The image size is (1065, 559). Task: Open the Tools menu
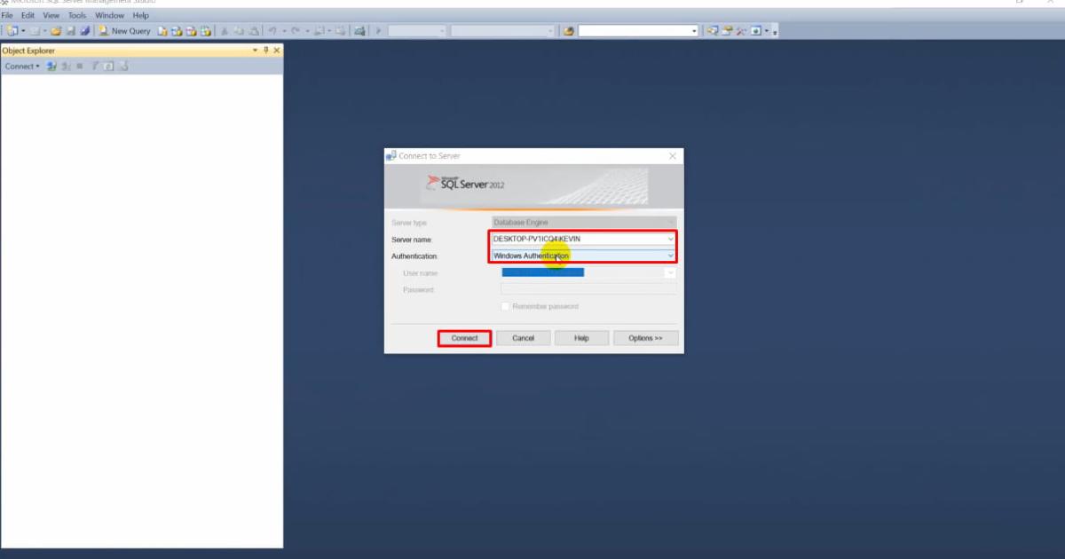[x=76, y=14]
